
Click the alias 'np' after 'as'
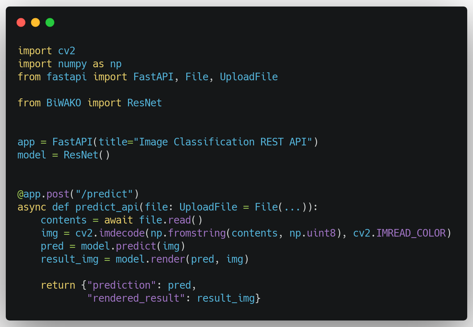(x=116, y=65)
